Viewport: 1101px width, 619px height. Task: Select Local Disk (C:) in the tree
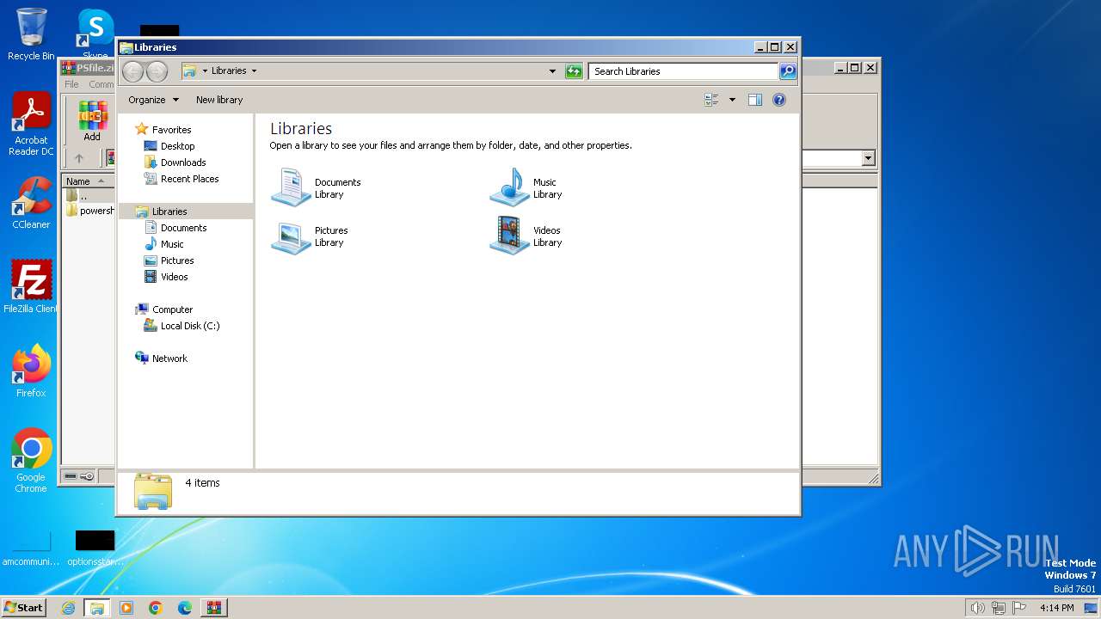point(189,326)
